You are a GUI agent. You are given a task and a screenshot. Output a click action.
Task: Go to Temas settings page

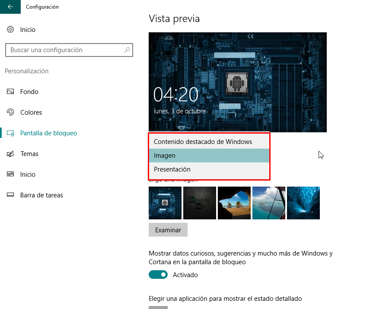click(29, 154)
